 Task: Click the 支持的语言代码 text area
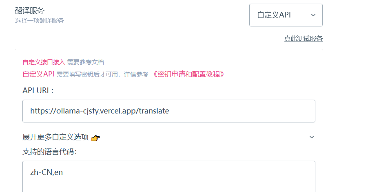[169, 176]
